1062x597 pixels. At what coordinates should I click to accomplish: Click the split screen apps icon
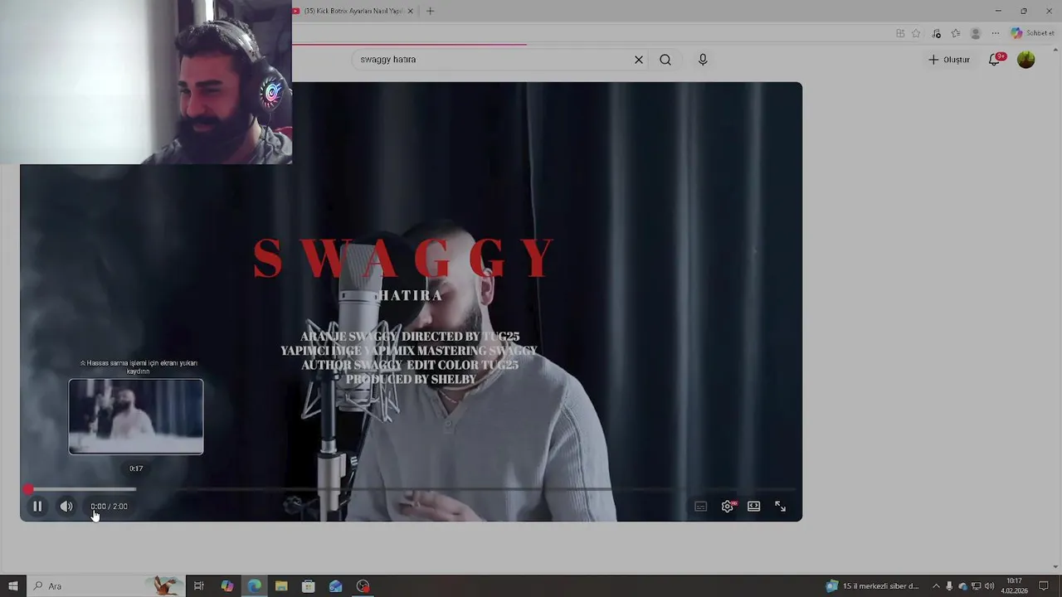pyautogui.click(x=900, y=33)
